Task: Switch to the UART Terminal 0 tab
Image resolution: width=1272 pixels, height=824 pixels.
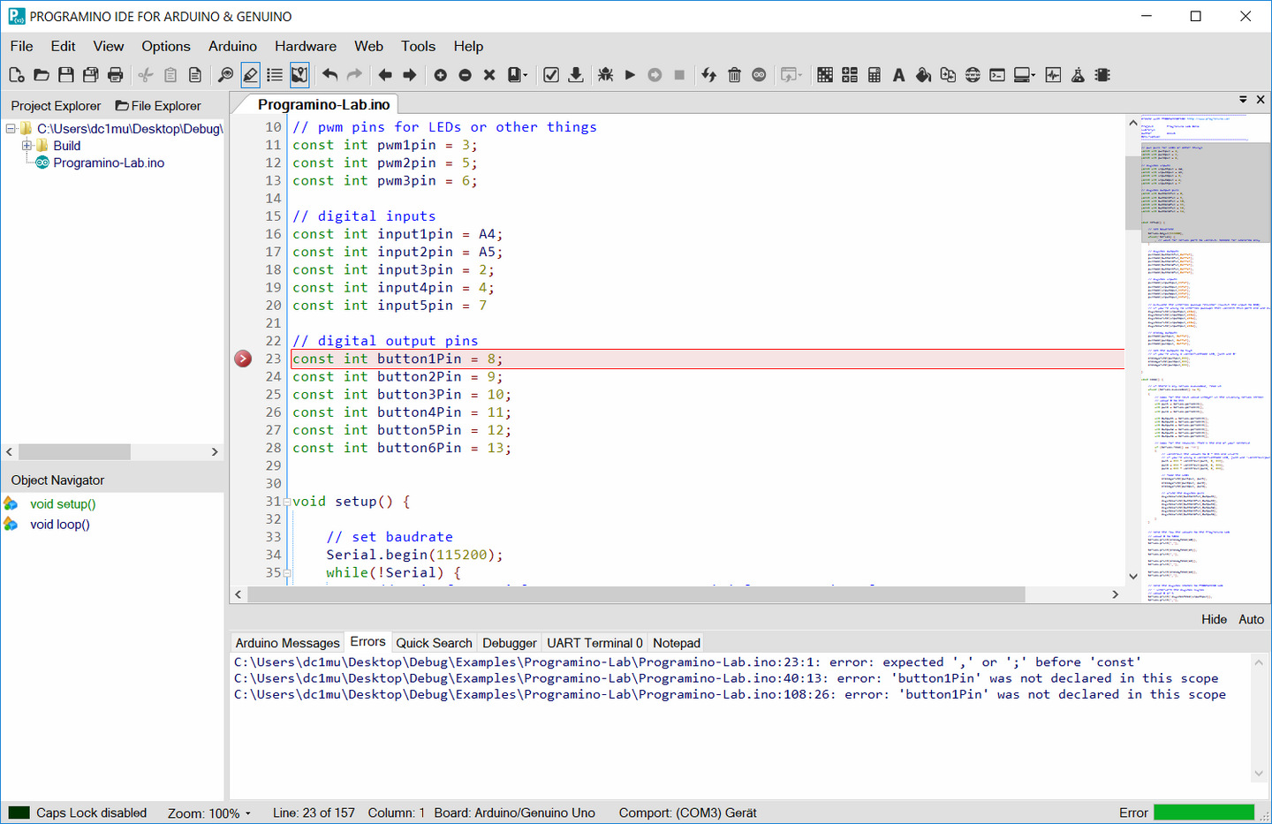Action: (594, 643)
